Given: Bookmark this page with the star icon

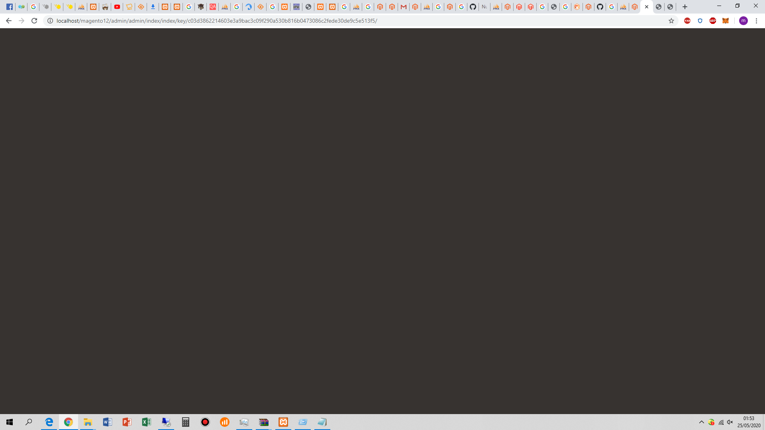Looking at the screenshot, I should (x=671, y=21).
